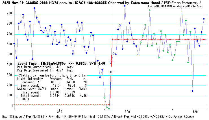Click the red error-bar marker on step edge
The height and width of the screenshot is (120, 209).
111,61
